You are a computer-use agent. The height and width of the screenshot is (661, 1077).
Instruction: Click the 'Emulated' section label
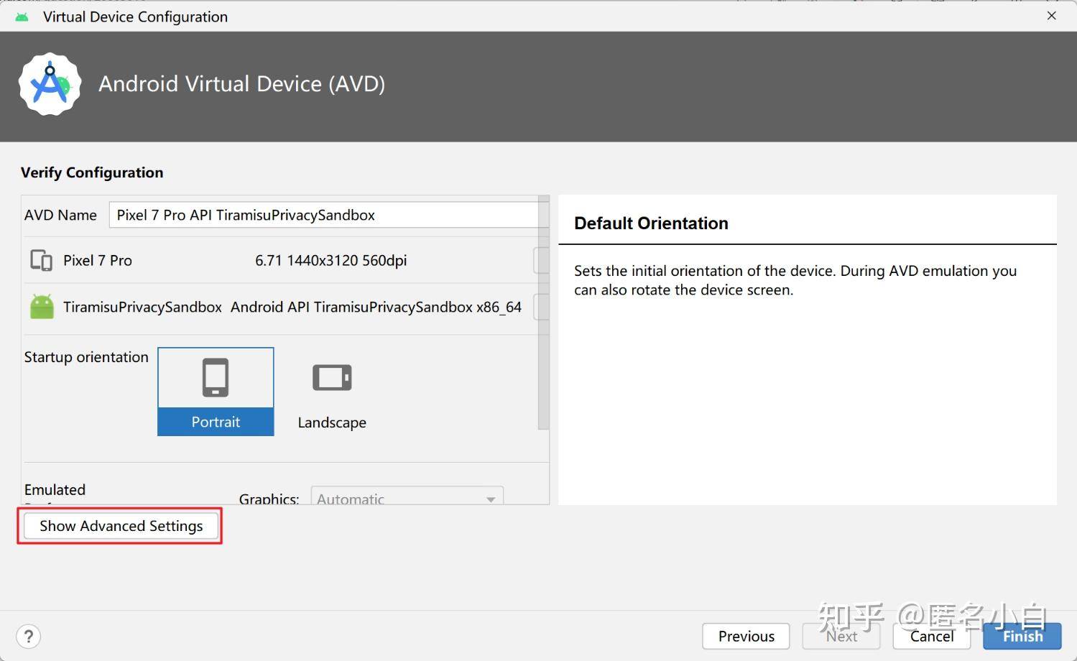(x=55, y=490)
